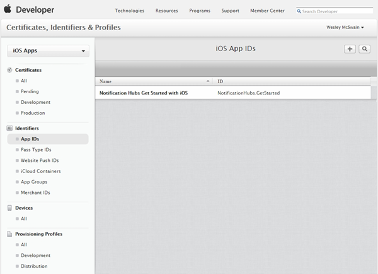Select All under Devices

24,219
